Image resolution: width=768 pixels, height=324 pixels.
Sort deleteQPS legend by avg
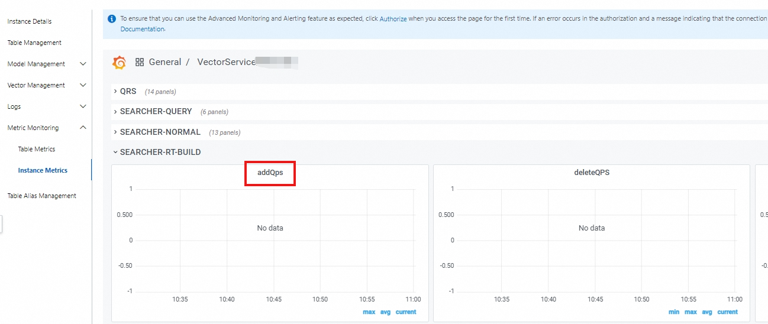(x=707, y=312)
